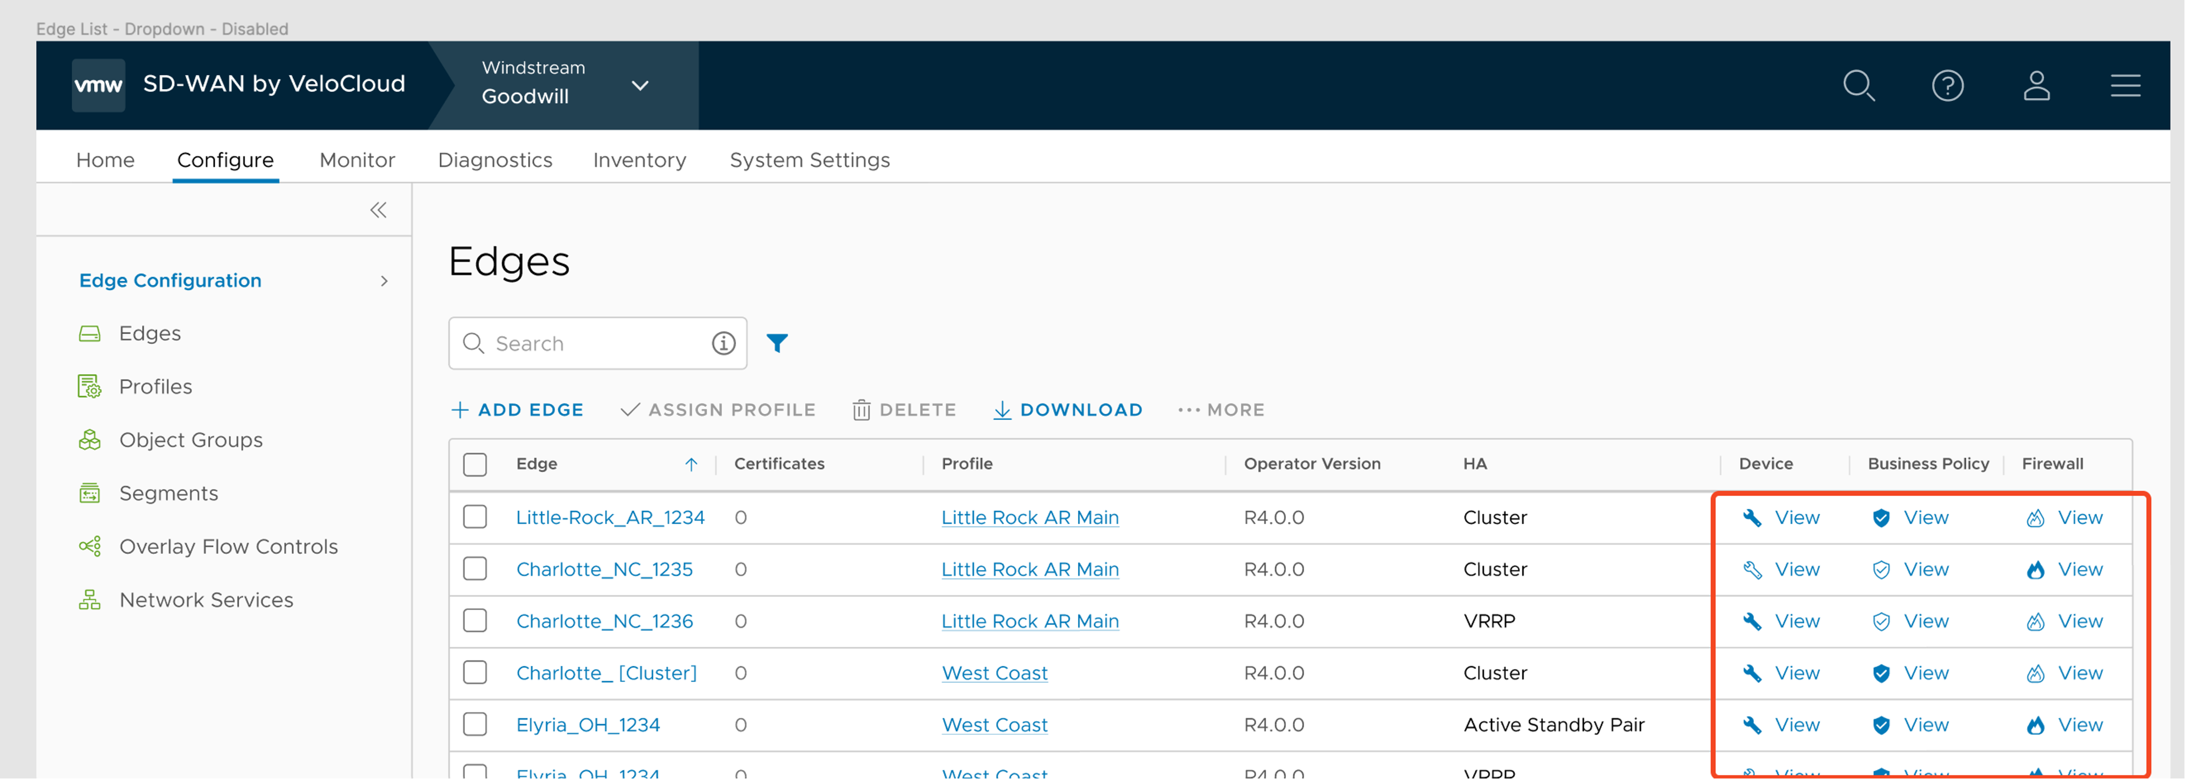Switch to the Inventory tab
The image size is (2185, 779).
pyautogui.click(x=639, y=160)
